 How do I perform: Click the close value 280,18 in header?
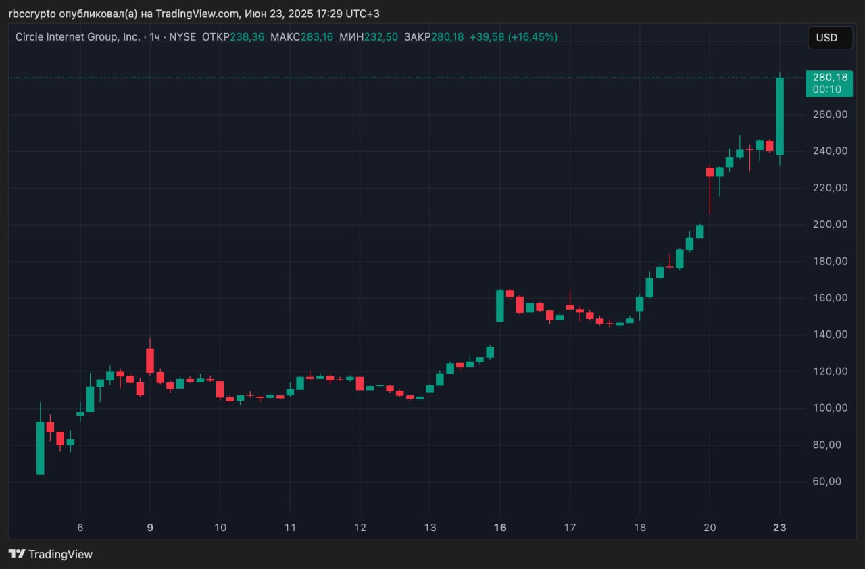point(447,37)
